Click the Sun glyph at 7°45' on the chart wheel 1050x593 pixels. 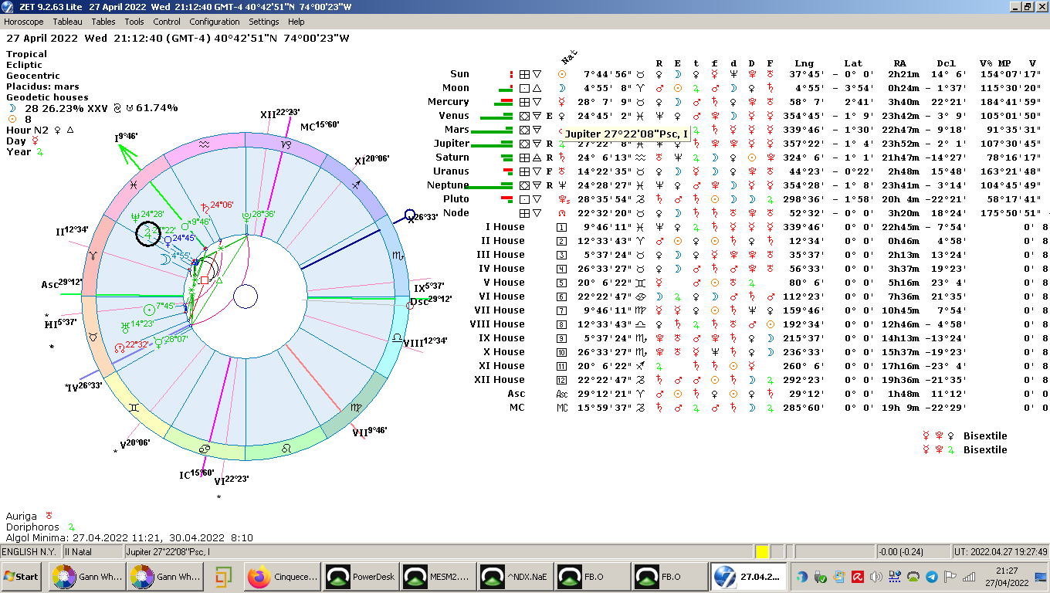point(149,310)
